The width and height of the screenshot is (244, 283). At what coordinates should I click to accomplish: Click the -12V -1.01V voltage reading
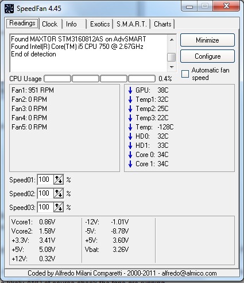(107, 222)
